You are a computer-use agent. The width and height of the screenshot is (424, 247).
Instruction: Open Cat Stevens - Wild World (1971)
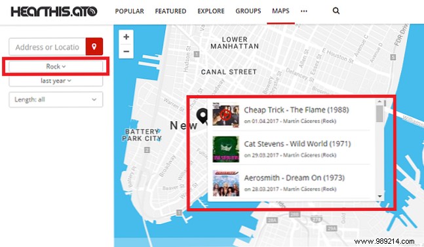(297, 143)
